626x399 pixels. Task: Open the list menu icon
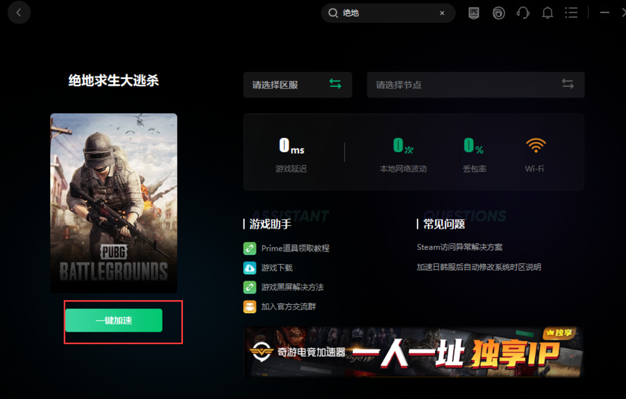[571, 13]
